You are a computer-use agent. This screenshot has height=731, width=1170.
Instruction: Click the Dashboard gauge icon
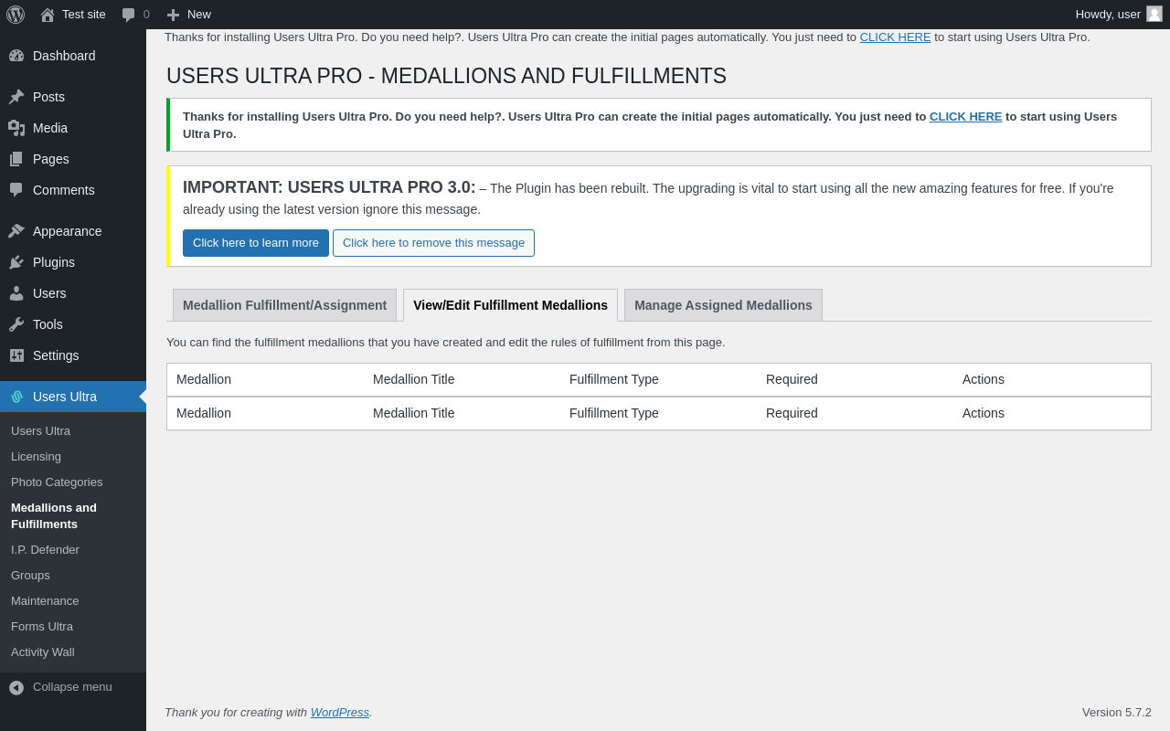pyautogui.click(x=16, y=56)
